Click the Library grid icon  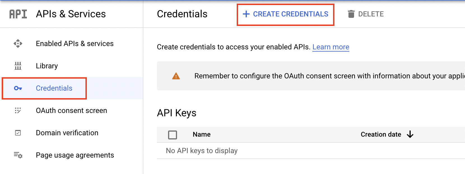(18, 66)
